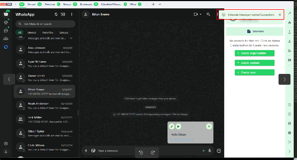Open the emoji sticker picker
297x160 pixels.
(x=93, y=151)
